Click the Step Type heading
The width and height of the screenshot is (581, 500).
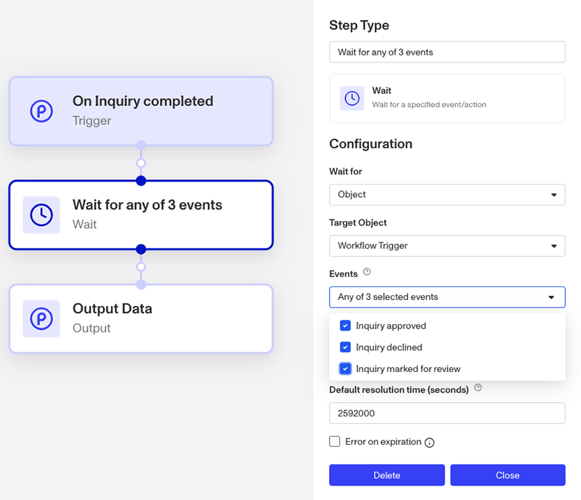click(x=359, y=25)
